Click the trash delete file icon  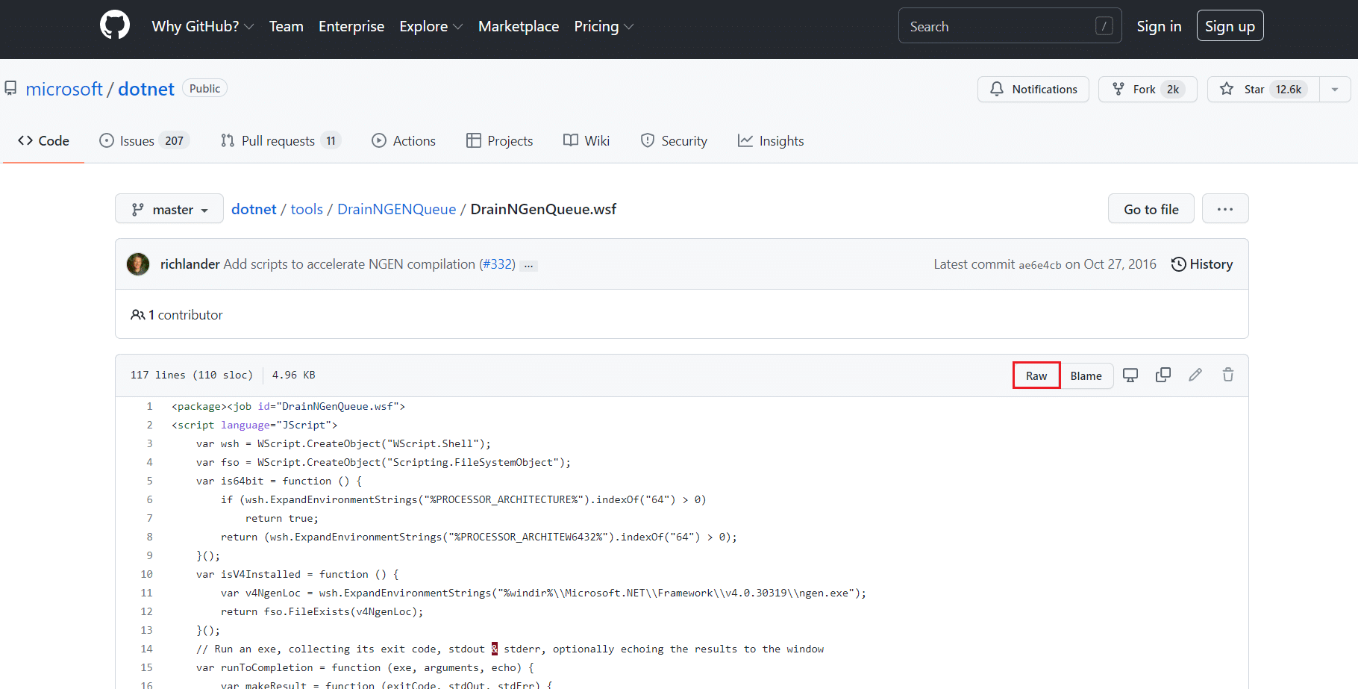[x=1227, y=375]
